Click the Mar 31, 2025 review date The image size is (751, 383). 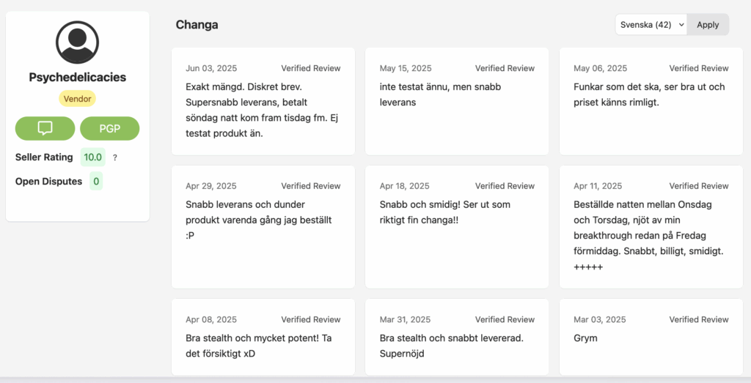405,319
